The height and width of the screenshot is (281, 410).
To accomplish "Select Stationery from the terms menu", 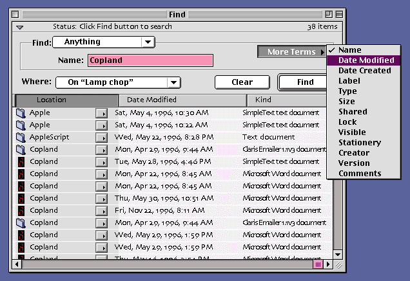I will (x=360, y=143).
